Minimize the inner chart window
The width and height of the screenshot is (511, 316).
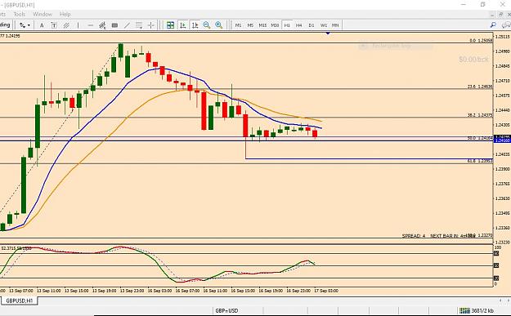tap(492, 15)
